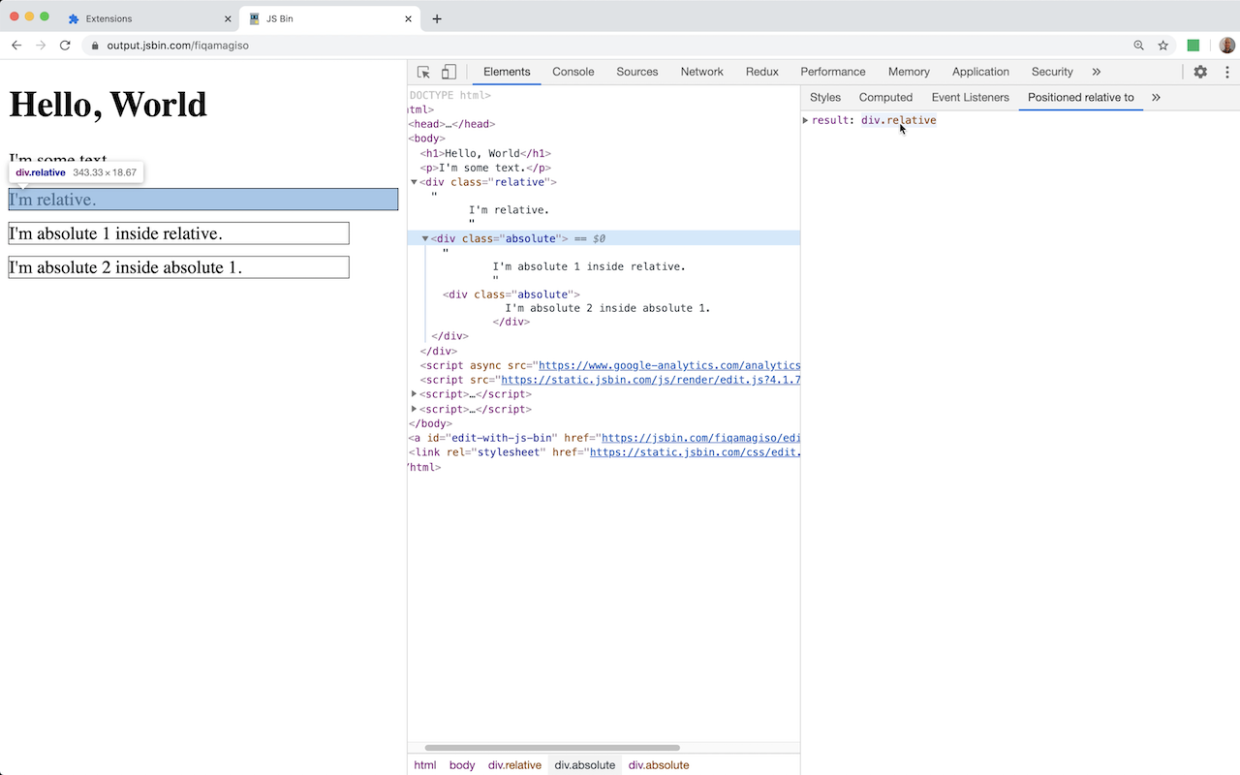The image size is (1240, 775).
Task: Collapse the selected div class absolute node
Action: click(424, 238)
